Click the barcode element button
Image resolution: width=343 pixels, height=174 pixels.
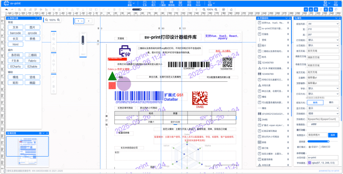pyautogui.click(x=16, y=33)
